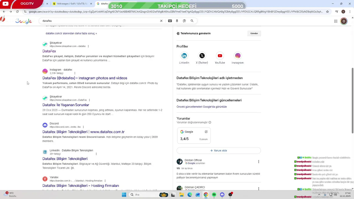Click the 'Yorum ekle' button
354x199 pixels.
pos(219,151)
